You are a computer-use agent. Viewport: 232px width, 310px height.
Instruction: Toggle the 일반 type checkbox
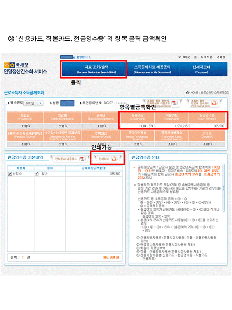(x=36, y=174)
